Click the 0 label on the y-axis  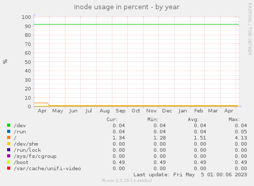coord(29,107)
